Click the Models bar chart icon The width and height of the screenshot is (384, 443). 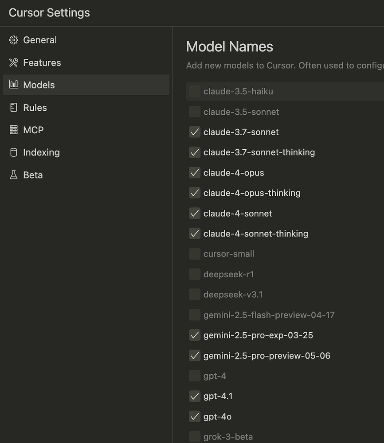(x=14, y=85)
